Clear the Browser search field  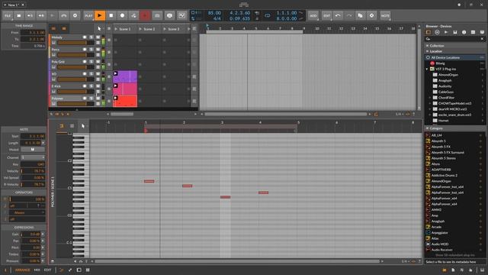(x=482, y=39)
